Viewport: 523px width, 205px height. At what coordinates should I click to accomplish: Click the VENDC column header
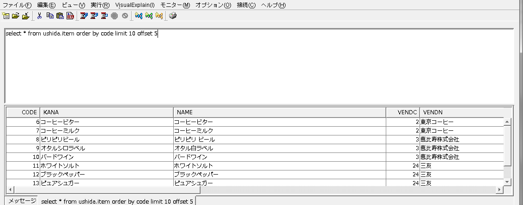pyautogui.click(x=402, y=112)
